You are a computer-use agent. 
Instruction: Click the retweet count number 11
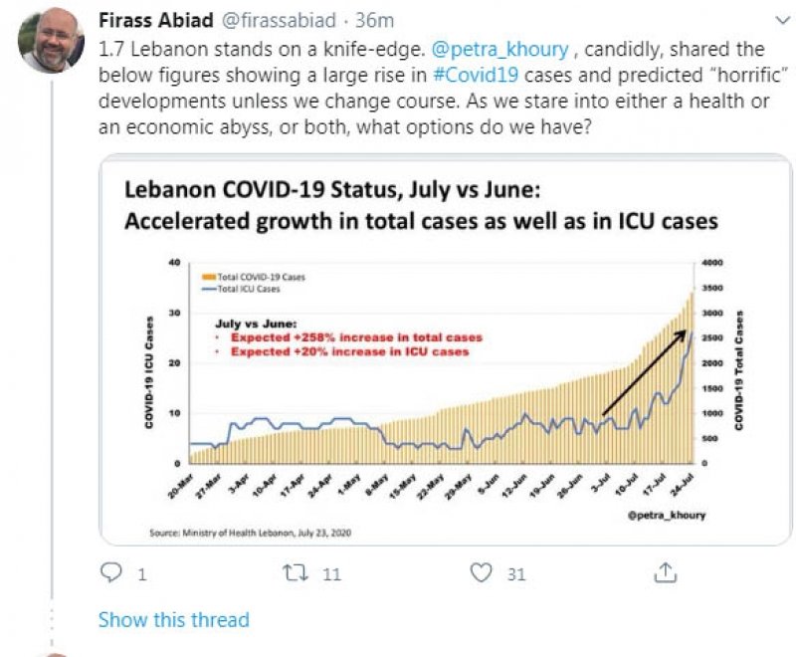pyautogui.click(x=332, y=573)
